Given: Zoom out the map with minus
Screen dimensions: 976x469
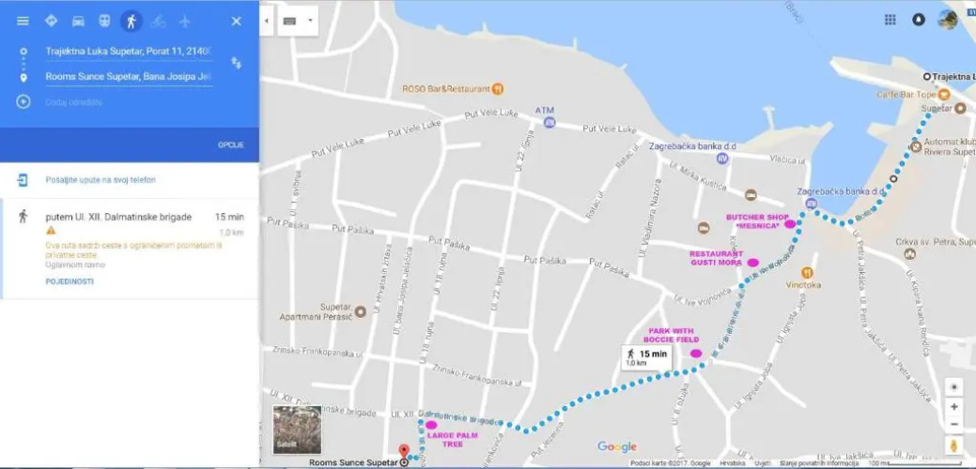Looking at the screenshot, I should click(953, 424).
